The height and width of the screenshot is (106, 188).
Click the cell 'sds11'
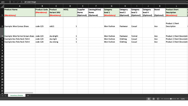[56, 22]
